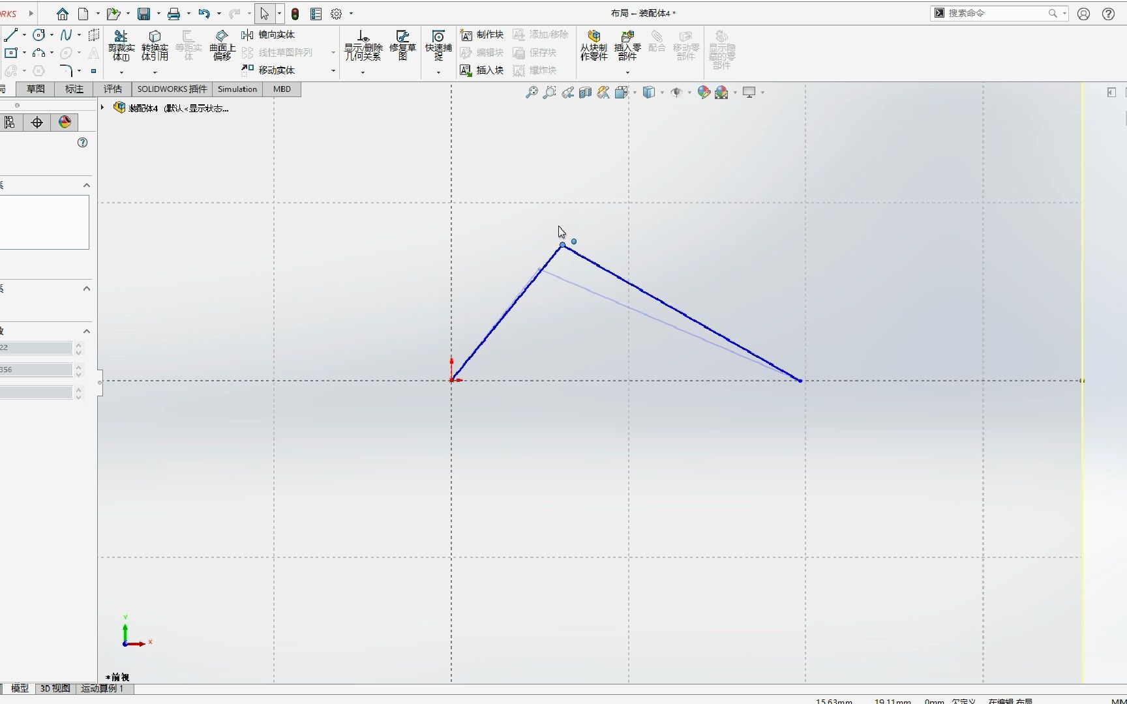Print the document
Viewport: 1127px width, 704px height.
pyautogui.click(x=173, y=14)
